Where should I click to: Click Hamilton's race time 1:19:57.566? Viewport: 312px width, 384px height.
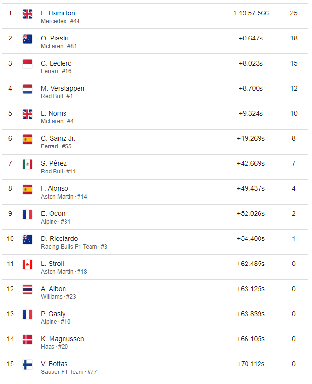pos(251,13)
